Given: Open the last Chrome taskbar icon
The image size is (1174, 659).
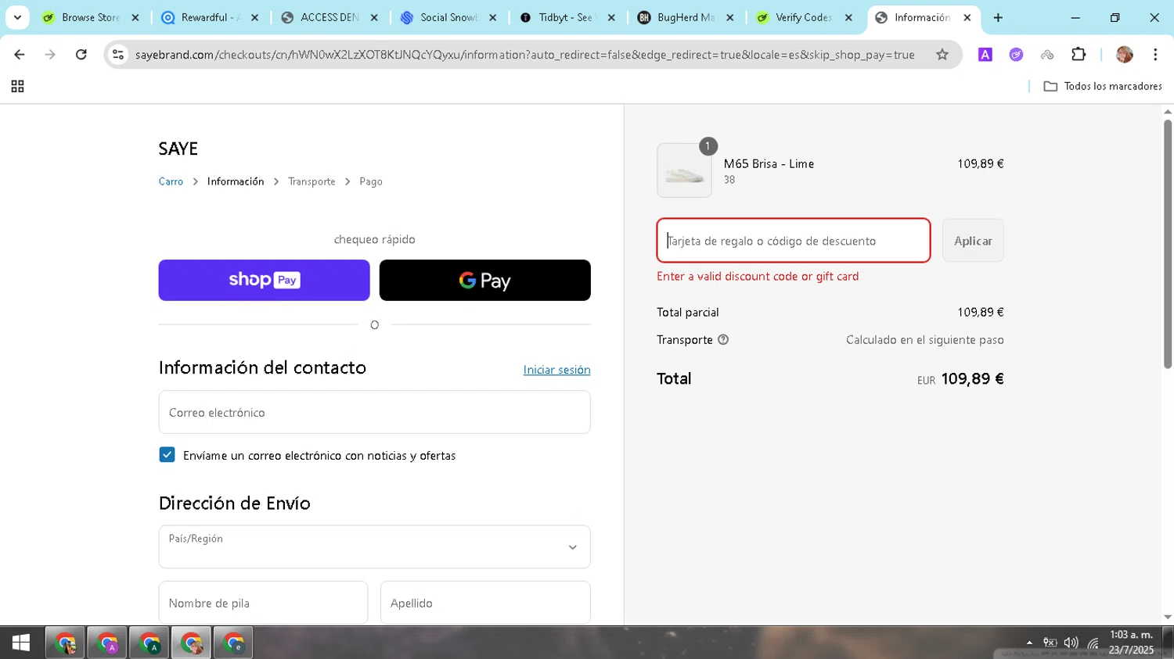Looking at the screenshot, I should pyautogui.click(x=233, y=643).
